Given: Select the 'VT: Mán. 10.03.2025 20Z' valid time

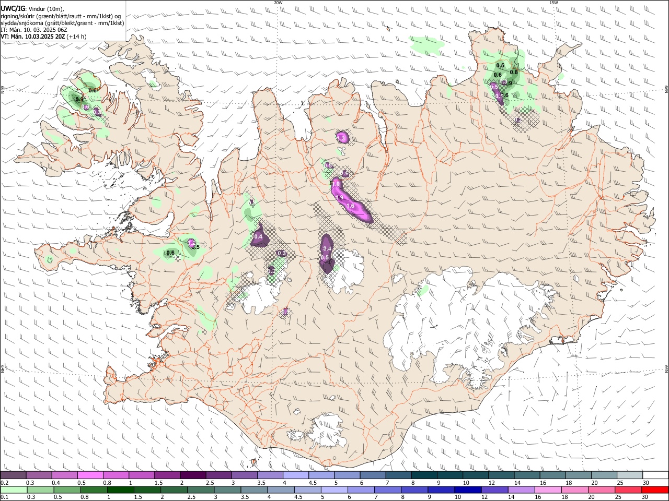Looking at the screenshot, I should (x=33, y=37).
